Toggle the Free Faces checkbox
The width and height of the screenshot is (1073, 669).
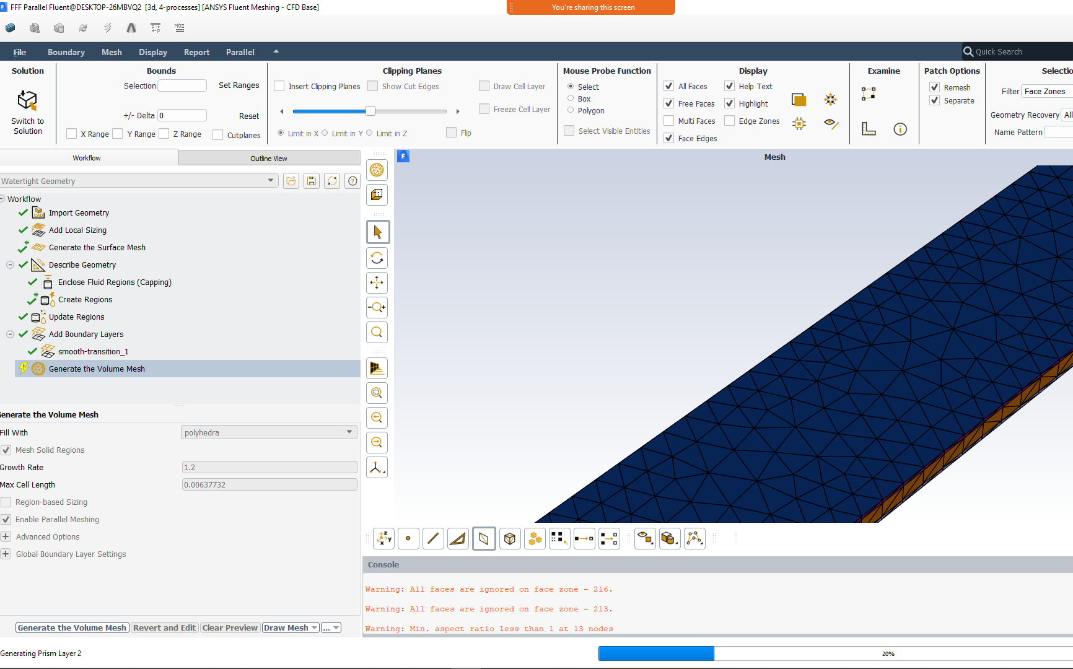(x=669, y=103)
